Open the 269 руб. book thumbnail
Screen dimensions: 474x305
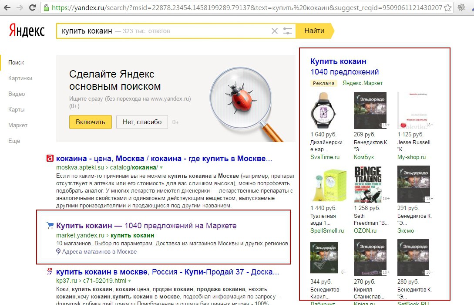click(x=370, y=110)
